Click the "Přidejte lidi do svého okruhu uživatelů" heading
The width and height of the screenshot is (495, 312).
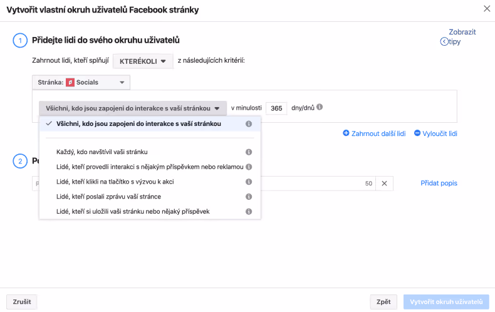point(106,40)
